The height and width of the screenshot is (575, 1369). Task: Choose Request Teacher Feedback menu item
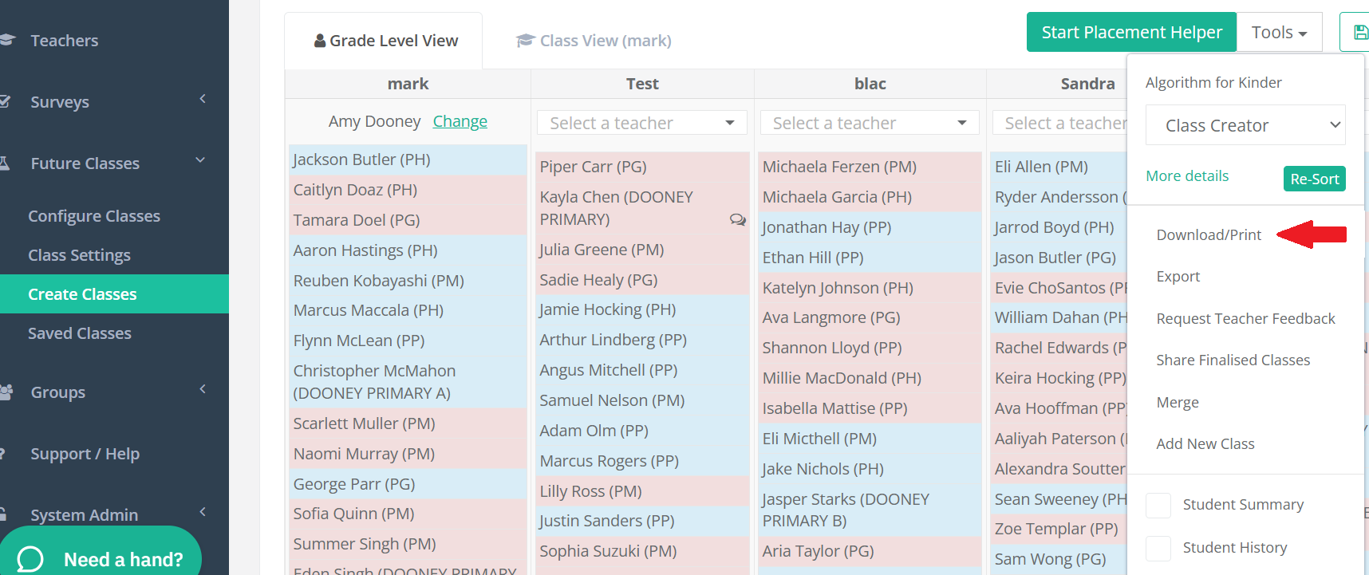[x=1245, y=318]
